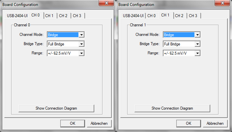Viewport: 232px width, 132px height.
Task: Switch to CH 0 tab in right dialog
Action: [152, 16]
